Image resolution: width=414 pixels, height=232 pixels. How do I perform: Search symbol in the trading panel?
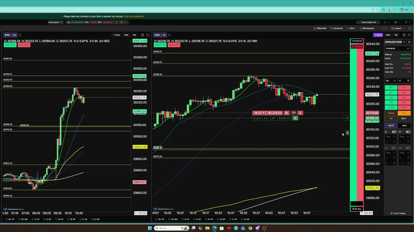pyautogui.click(x=404, y=42)
